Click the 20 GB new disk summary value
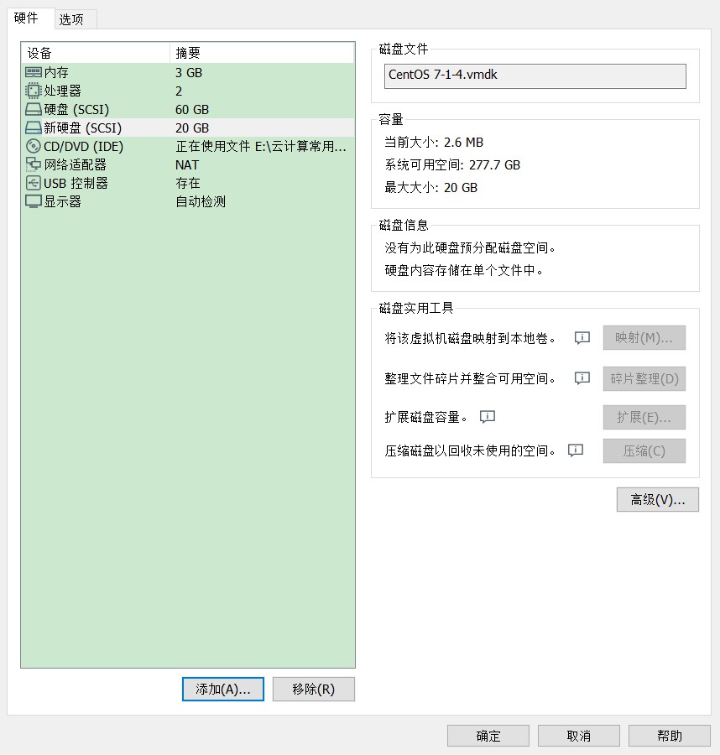The height and width of the screenshot is (755, 720). (x=192, y=128)
